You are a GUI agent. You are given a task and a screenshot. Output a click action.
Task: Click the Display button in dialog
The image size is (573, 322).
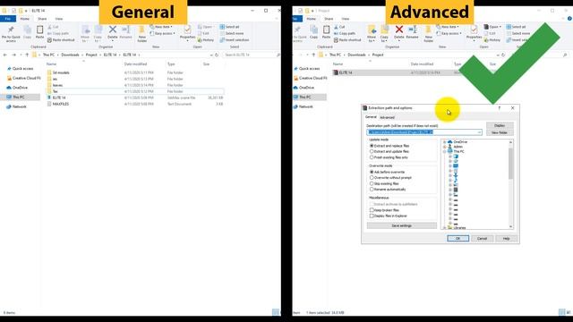[500, 125]
